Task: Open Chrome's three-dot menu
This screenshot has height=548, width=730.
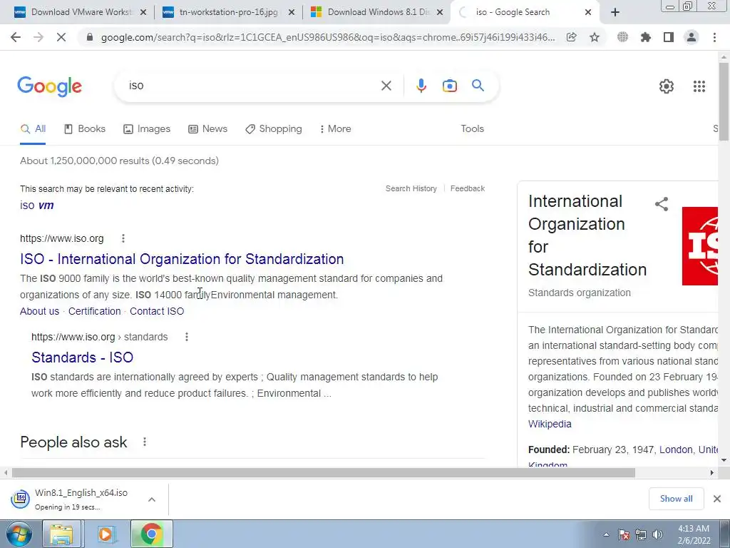Action: (x=714, y=37)
